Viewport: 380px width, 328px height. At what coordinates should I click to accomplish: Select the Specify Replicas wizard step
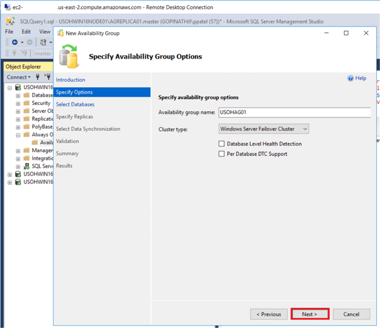click(75, 117)
